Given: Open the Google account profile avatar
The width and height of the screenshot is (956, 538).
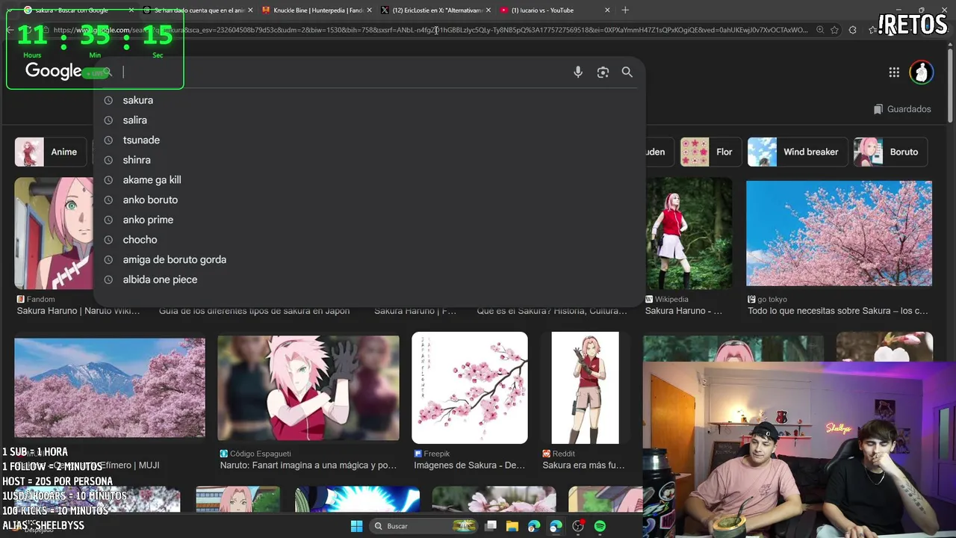Looking at the screenshot, I should [922, 72].
